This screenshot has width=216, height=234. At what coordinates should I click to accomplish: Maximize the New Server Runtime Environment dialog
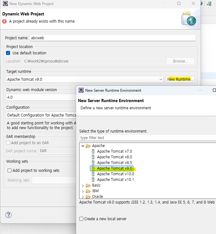[x=214, y=90]
